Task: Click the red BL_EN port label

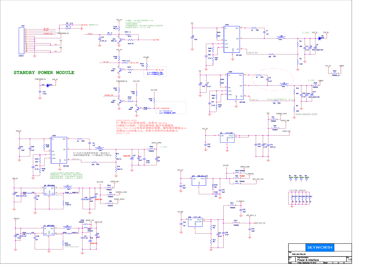Action: 161,70
